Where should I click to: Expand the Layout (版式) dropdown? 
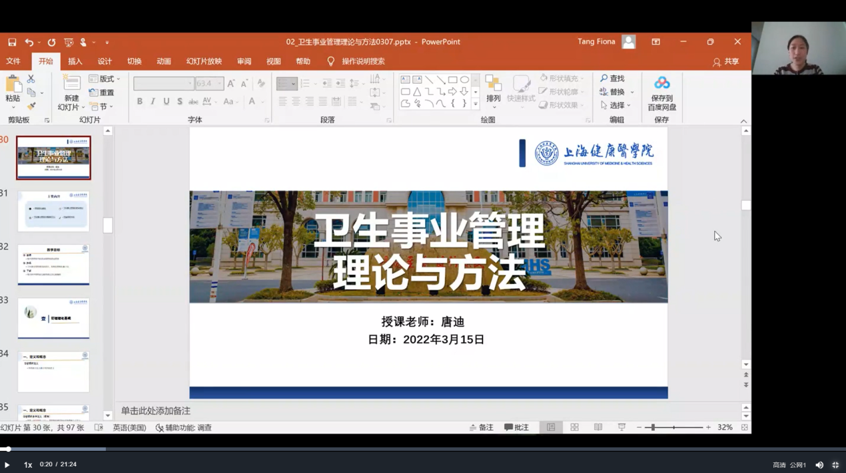click(x=105, y=79)
